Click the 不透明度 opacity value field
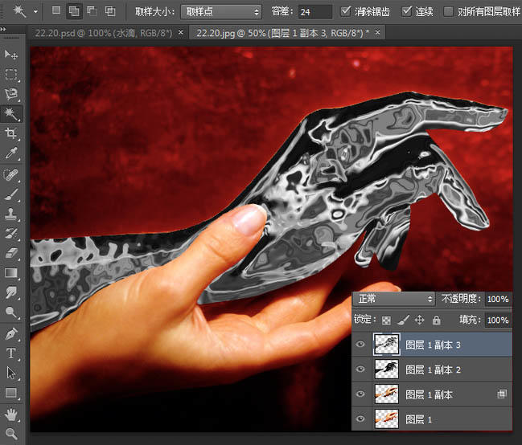Screen dimensions: 522x445 (497, 299)
